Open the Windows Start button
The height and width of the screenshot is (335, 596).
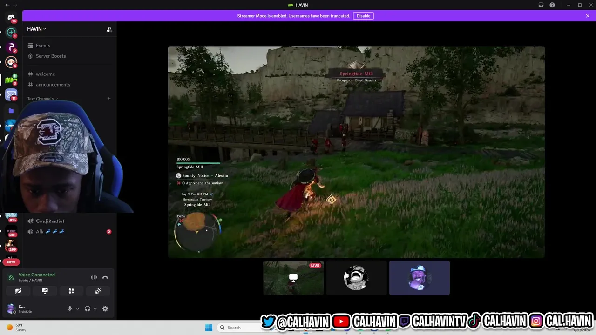tap(209, 328)
